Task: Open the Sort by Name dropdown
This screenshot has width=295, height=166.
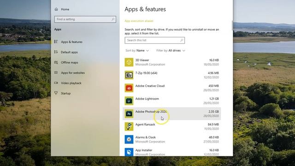Action: [x=137, y=50]
